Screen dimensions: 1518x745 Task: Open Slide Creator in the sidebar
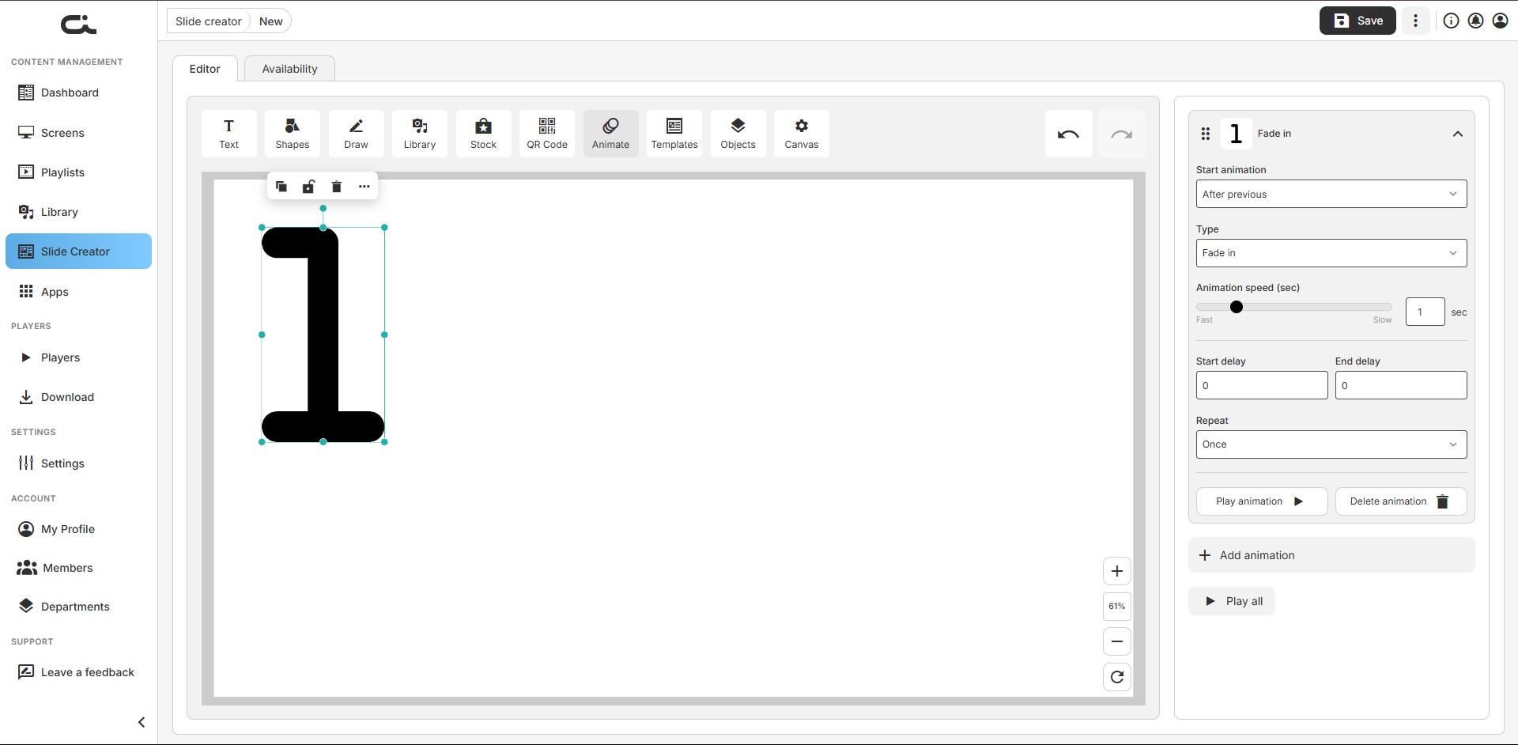point(78,251)
